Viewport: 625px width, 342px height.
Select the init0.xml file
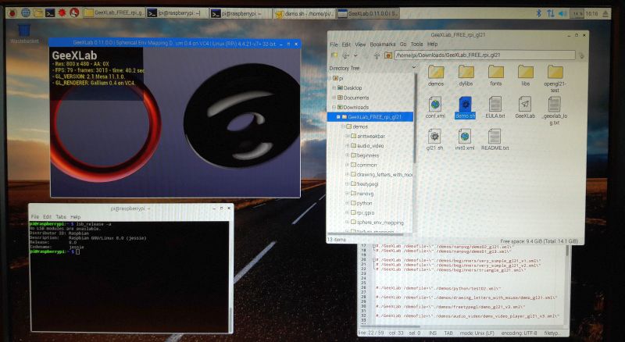coord(464,140)
